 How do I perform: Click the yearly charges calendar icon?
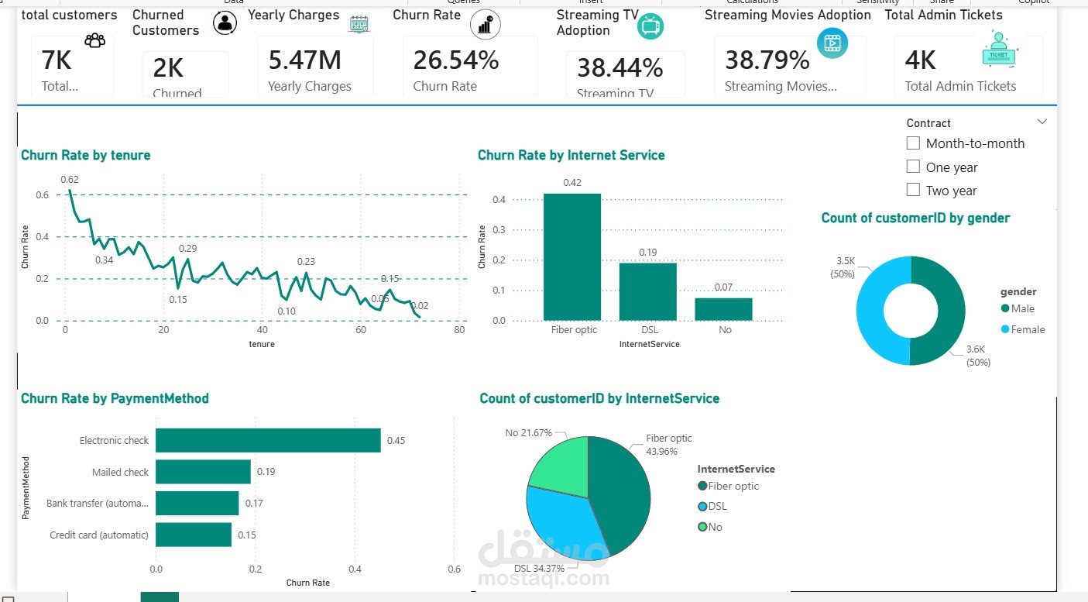359,23
